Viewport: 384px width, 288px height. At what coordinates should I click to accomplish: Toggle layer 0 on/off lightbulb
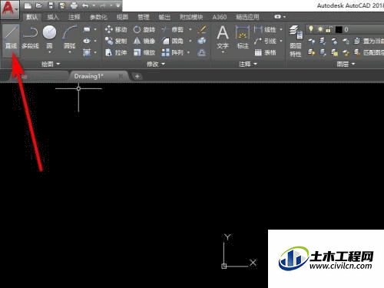click(x=311, y=29)
